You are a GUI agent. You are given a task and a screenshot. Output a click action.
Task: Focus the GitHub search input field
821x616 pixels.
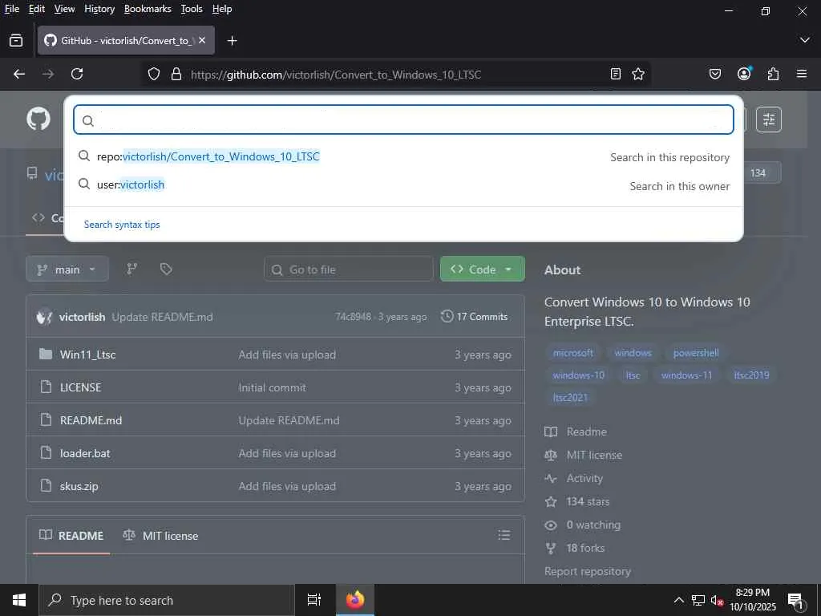coord(403,120)
